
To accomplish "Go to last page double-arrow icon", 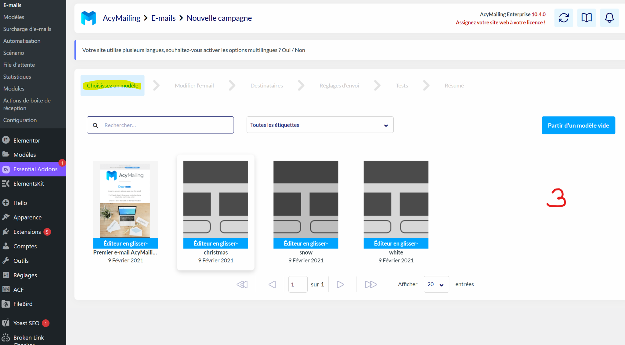I will 371,284.
